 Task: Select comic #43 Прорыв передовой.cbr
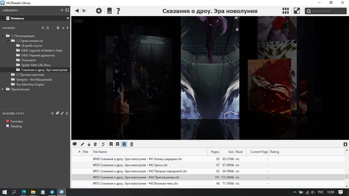pos(208,171)
